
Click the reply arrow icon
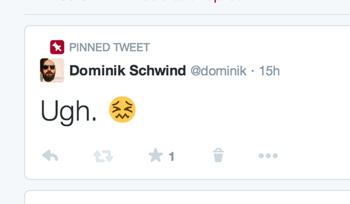pos(50,156)
